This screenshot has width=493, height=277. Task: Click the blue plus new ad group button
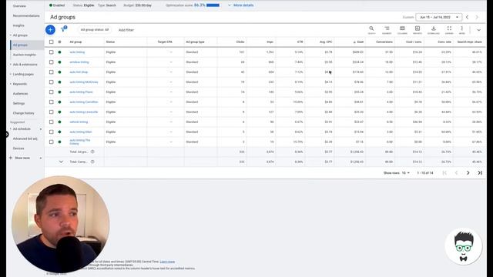pyautogui.click(x=50, y=30)
